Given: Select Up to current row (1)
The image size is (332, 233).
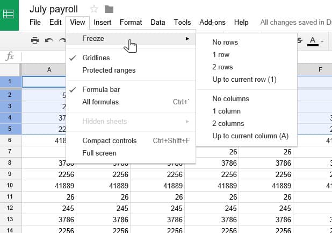Looking at the screenshot, I should (244, 80).
